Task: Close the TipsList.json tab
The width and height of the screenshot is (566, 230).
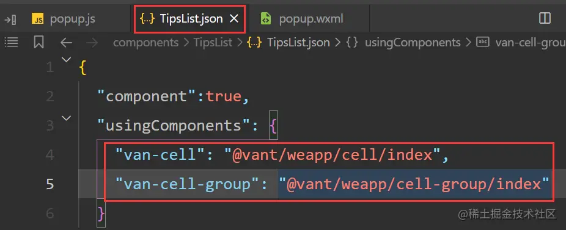Action: [x=234, y=19]
